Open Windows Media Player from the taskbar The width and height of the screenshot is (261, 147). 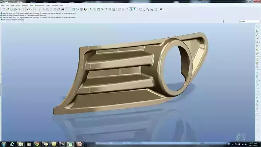(x=29, y=144)
